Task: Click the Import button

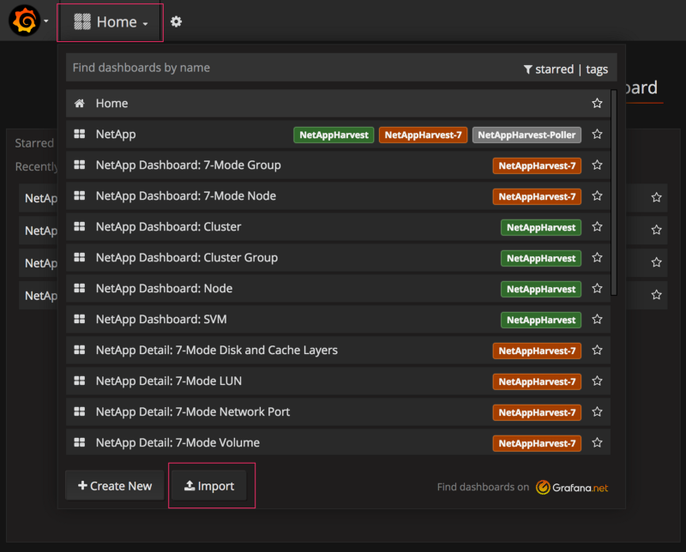Action: [x=209, y=486]
